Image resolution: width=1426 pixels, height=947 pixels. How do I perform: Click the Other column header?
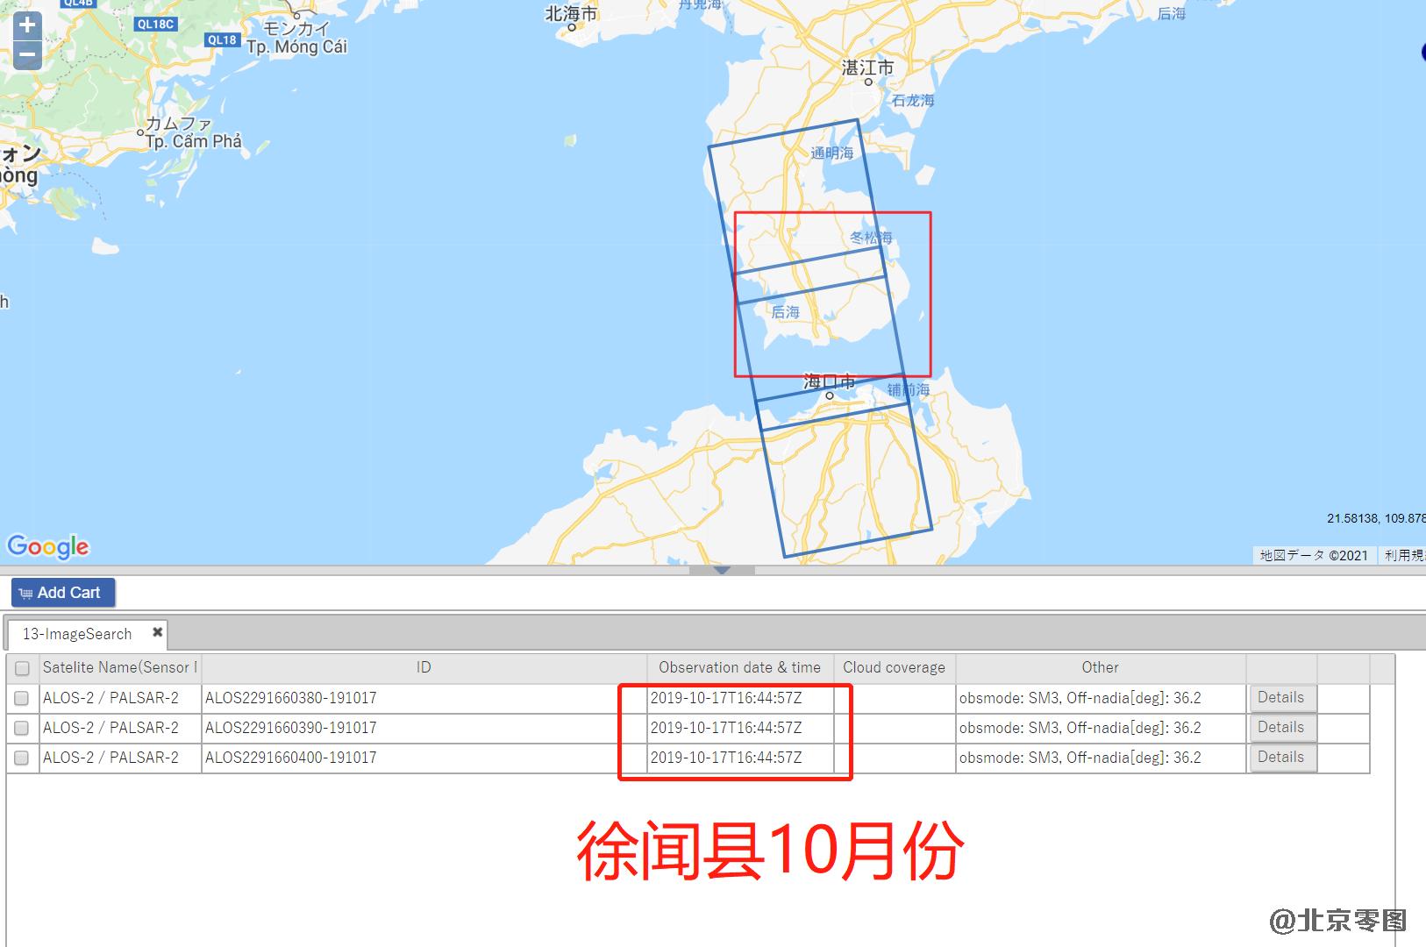pyautogui.click(x=1101, y=667)
